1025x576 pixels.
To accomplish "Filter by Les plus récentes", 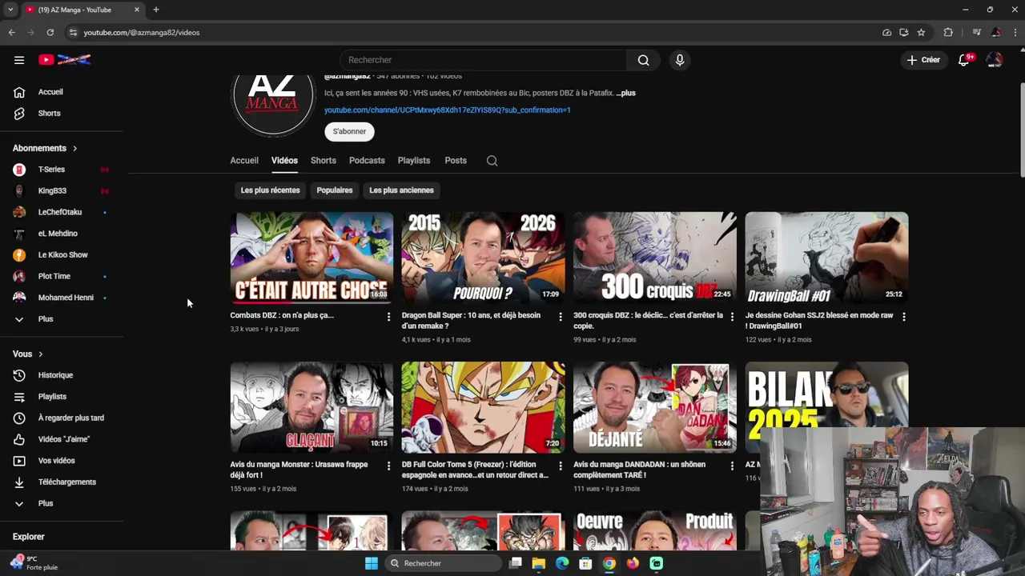I will pos(270,190).
